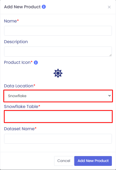
Task: Click the blue Add New Product button
Action: [x=93, y=161]
